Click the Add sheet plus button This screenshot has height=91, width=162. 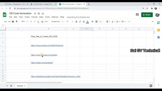(x=7, y=86)
